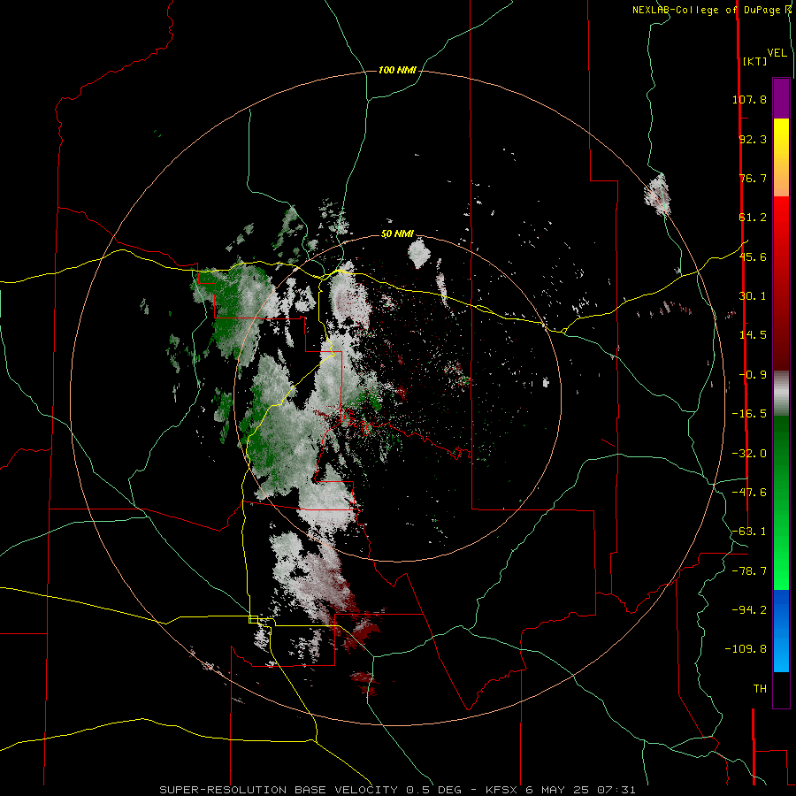796x796 pixels.
Task: Select the 76.7 legend value
Action: pyautogui.click(x=753, y=178)
